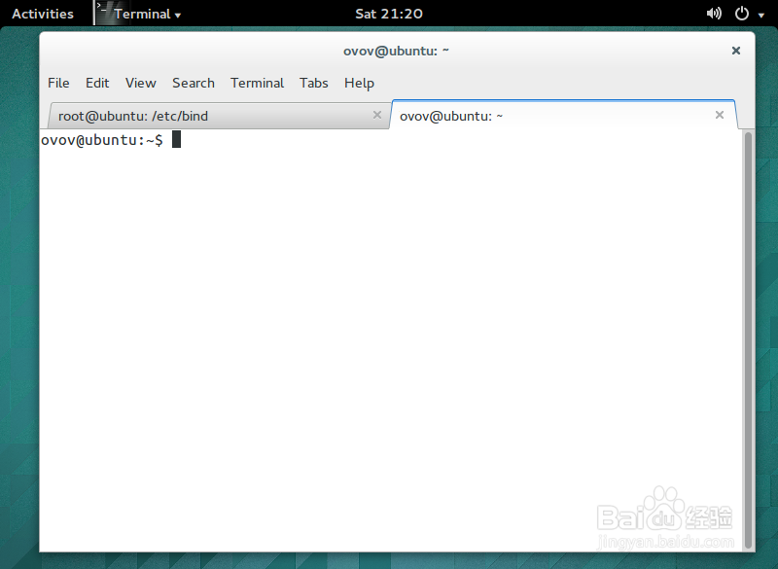Open the Search menu
The image size is (778, 569).
click(x=194, y=83)
